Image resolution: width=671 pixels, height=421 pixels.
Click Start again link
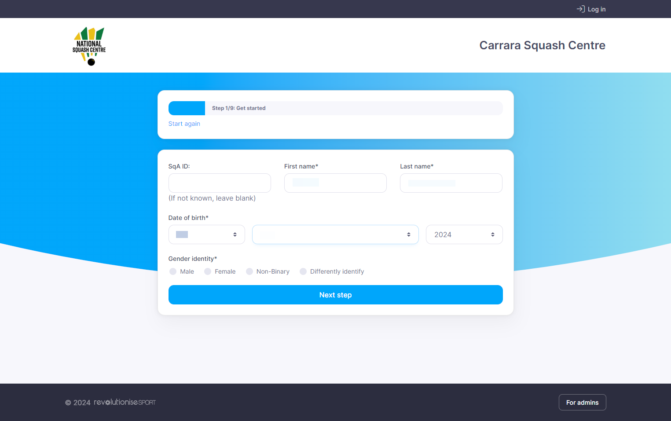point(184,124)
